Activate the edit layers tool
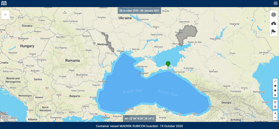 coord(275,102)
